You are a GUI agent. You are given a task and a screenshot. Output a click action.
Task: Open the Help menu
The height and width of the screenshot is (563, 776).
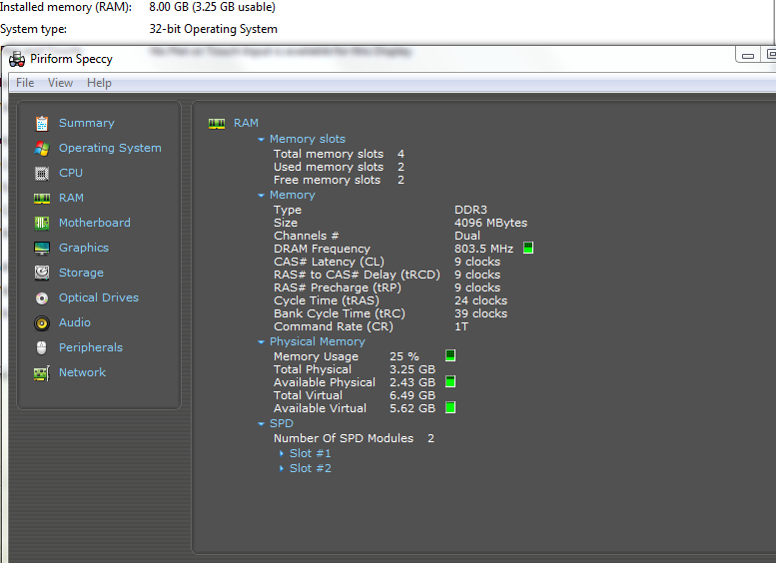(99, 83)
